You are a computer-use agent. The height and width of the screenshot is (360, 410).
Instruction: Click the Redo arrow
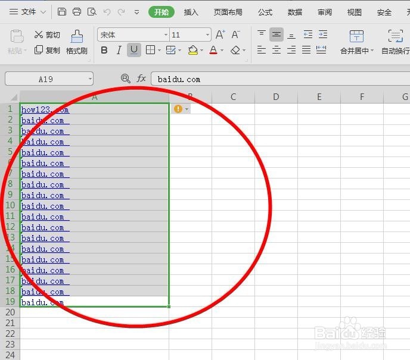click(x=121, y=12)
